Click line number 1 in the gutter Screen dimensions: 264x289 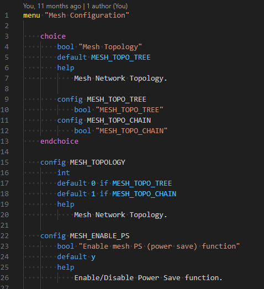[7, 15]
